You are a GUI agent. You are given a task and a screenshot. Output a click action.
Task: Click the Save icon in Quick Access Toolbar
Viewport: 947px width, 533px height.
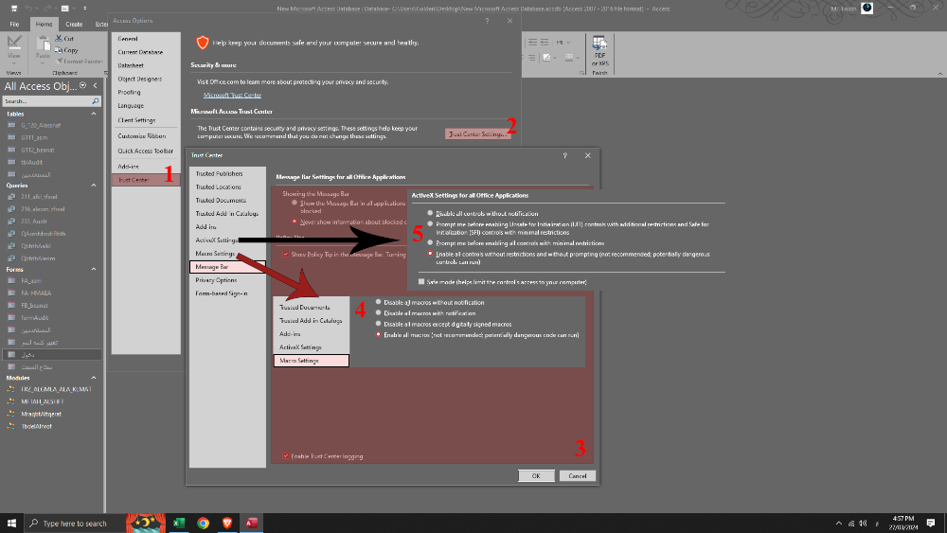point(14,9)
